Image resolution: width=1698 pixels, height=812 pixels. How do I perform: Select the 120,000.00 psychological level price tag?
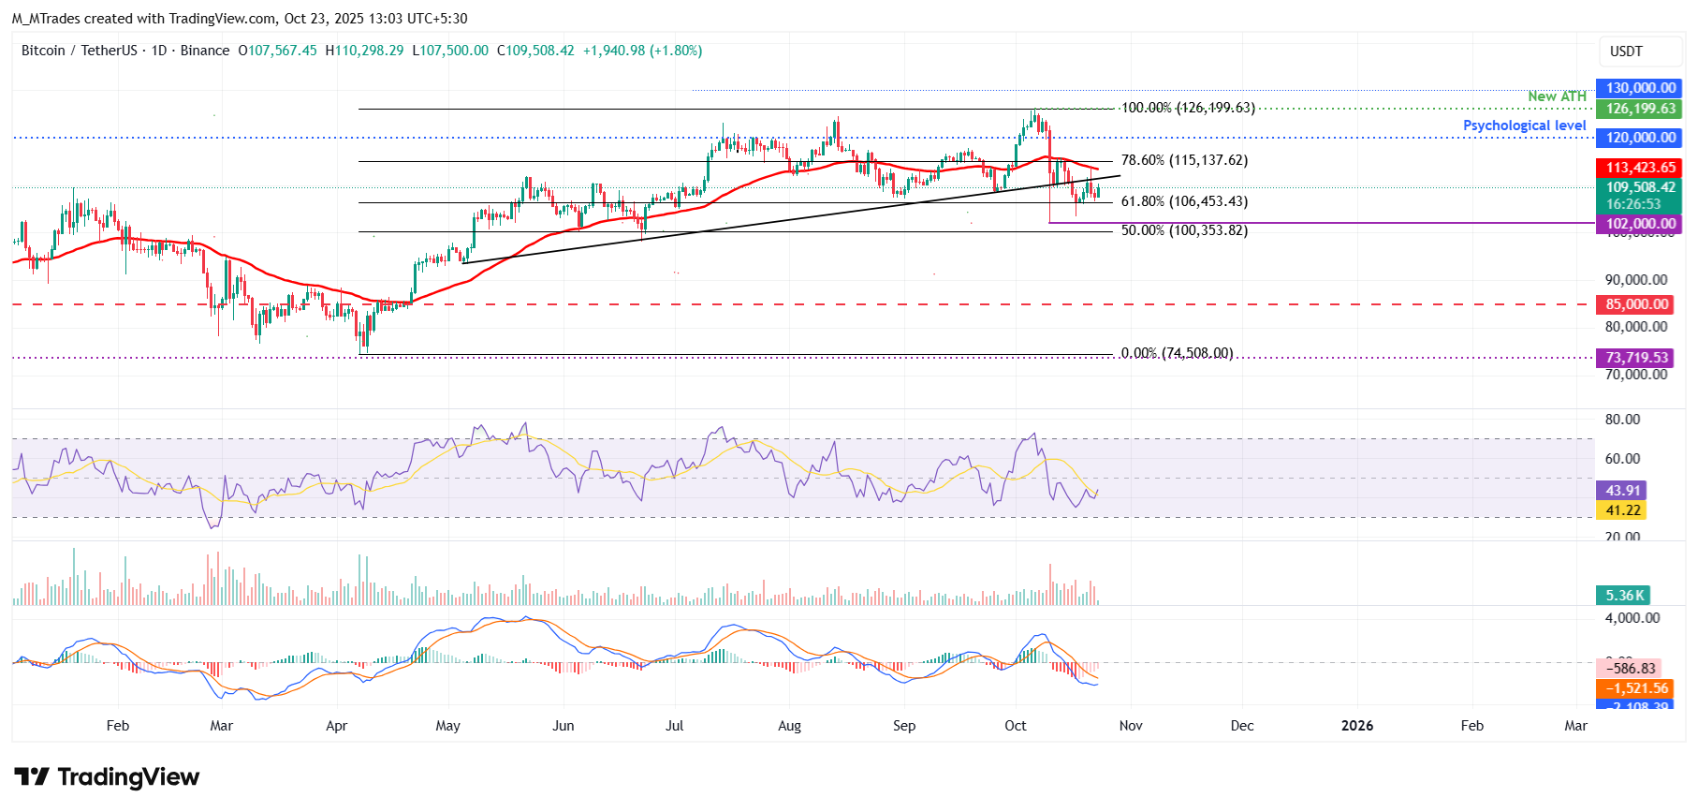pyautogui.click(x=1640, y=138)
